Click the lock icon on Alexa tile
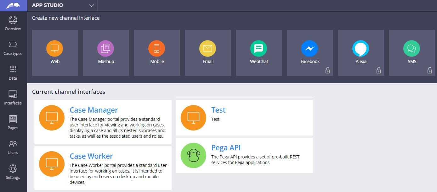The height and width of the screenshot is (192, 437). point(378,70)
